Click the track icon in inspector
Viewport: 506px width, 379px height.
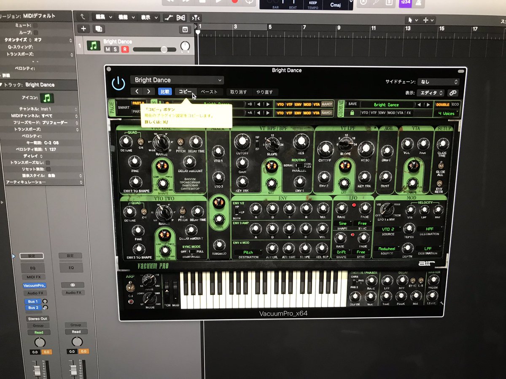[47, 99]
